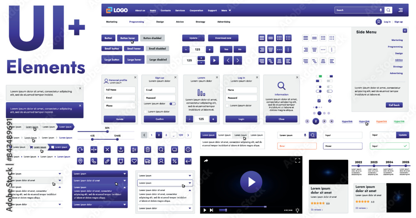This screenshot has width=416, height=218.
Task: Select the checked round radio button
Action: click(x=329, y=101)
